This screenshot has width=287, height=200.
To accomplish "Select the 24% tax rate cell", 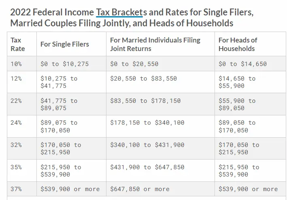I will 17,122.
